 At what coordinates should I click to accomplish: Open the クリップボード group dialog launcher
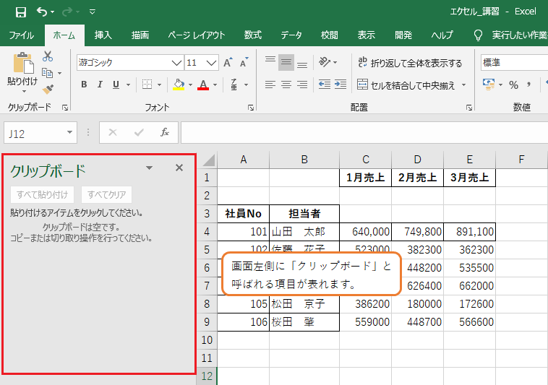(x=65, y=108)
